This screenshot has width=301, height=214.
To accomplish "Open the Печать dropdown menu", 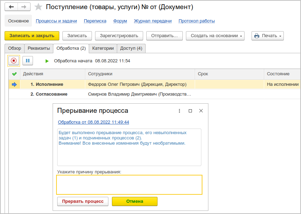I will [267, 36].
